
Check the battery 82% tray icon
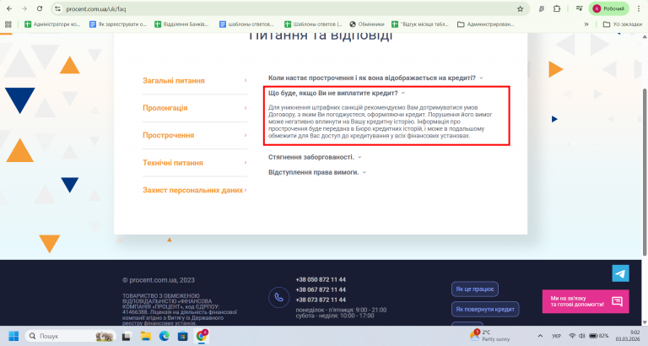point(598,336)
